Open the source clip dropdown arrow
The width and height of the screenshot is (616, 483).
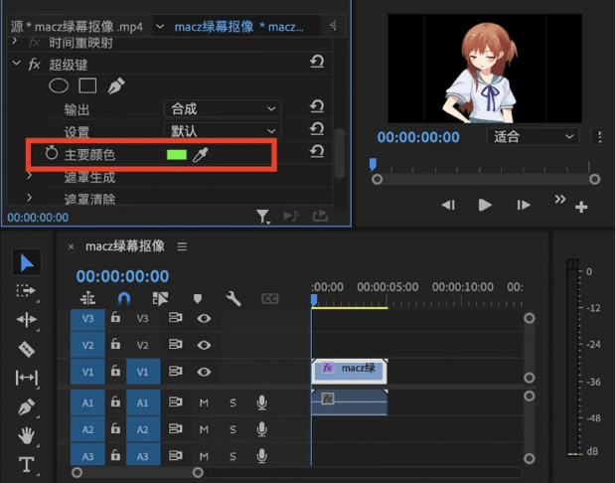[160, 26]
